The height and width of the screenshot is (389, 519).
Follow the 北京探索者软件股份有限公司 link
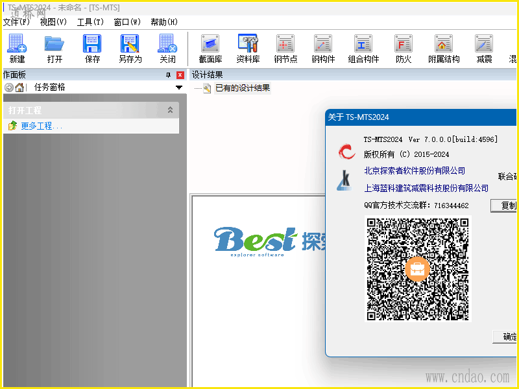coord(415,171)
